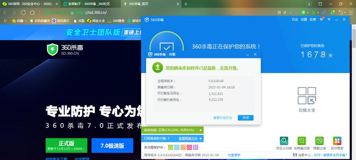Open 日志 log menu
Screen dimensions: 356x160
295,20
